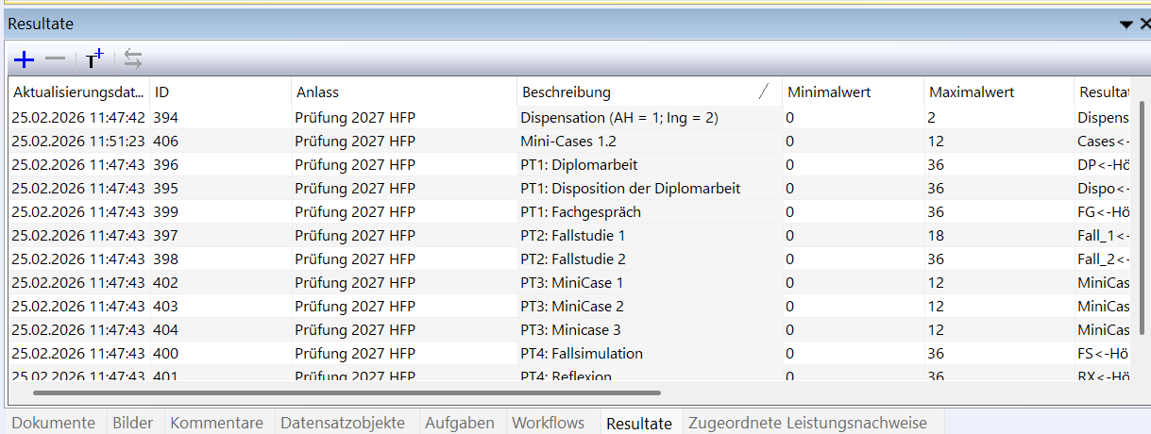Open the Resultate panel dropdown arrow
This screenshot has height=434, width=1151.
pyautogui.click(x=1126, y=25)
